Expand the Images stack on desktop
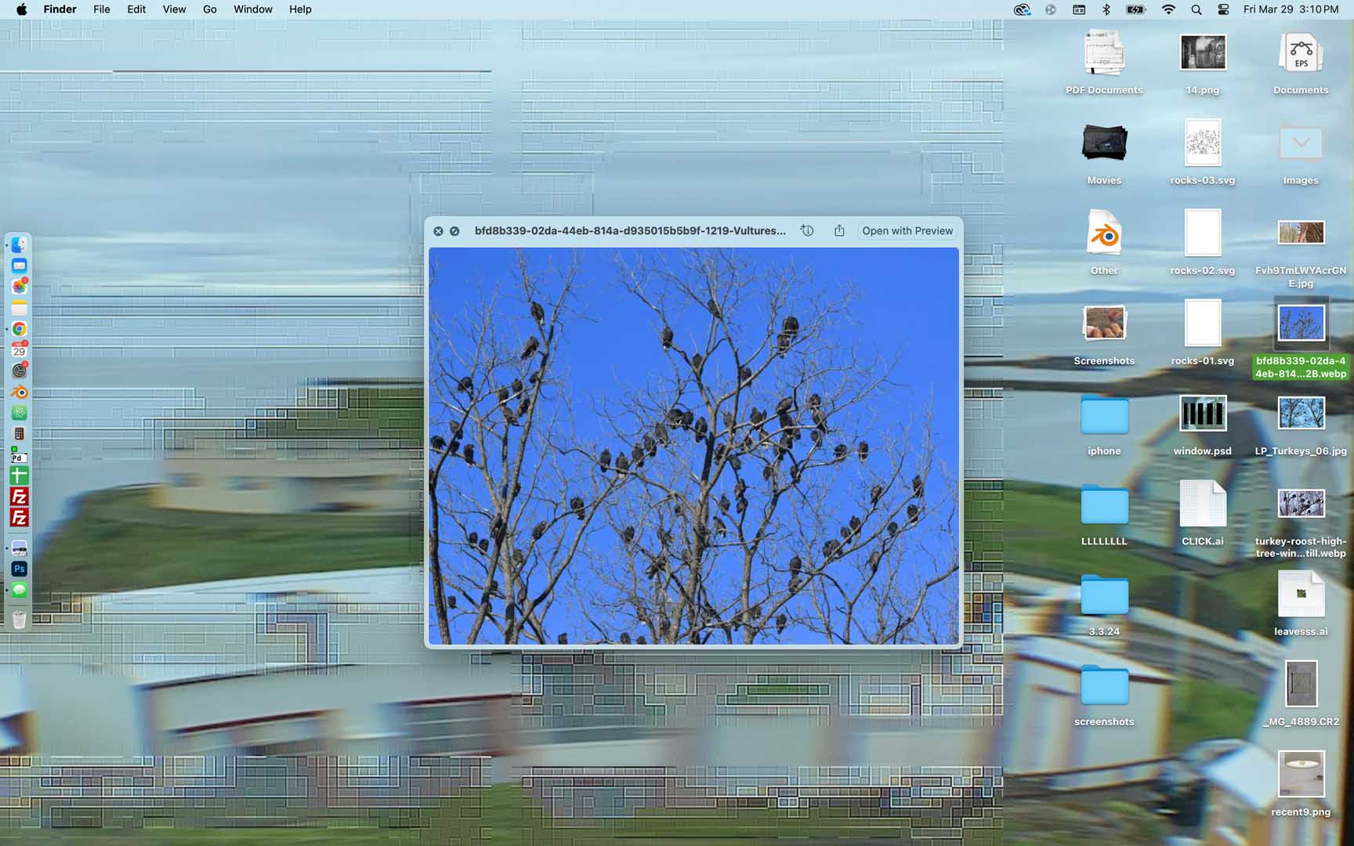This screenshot has width=1354, height=846. pyautogui.click(x=1301, y=144)
